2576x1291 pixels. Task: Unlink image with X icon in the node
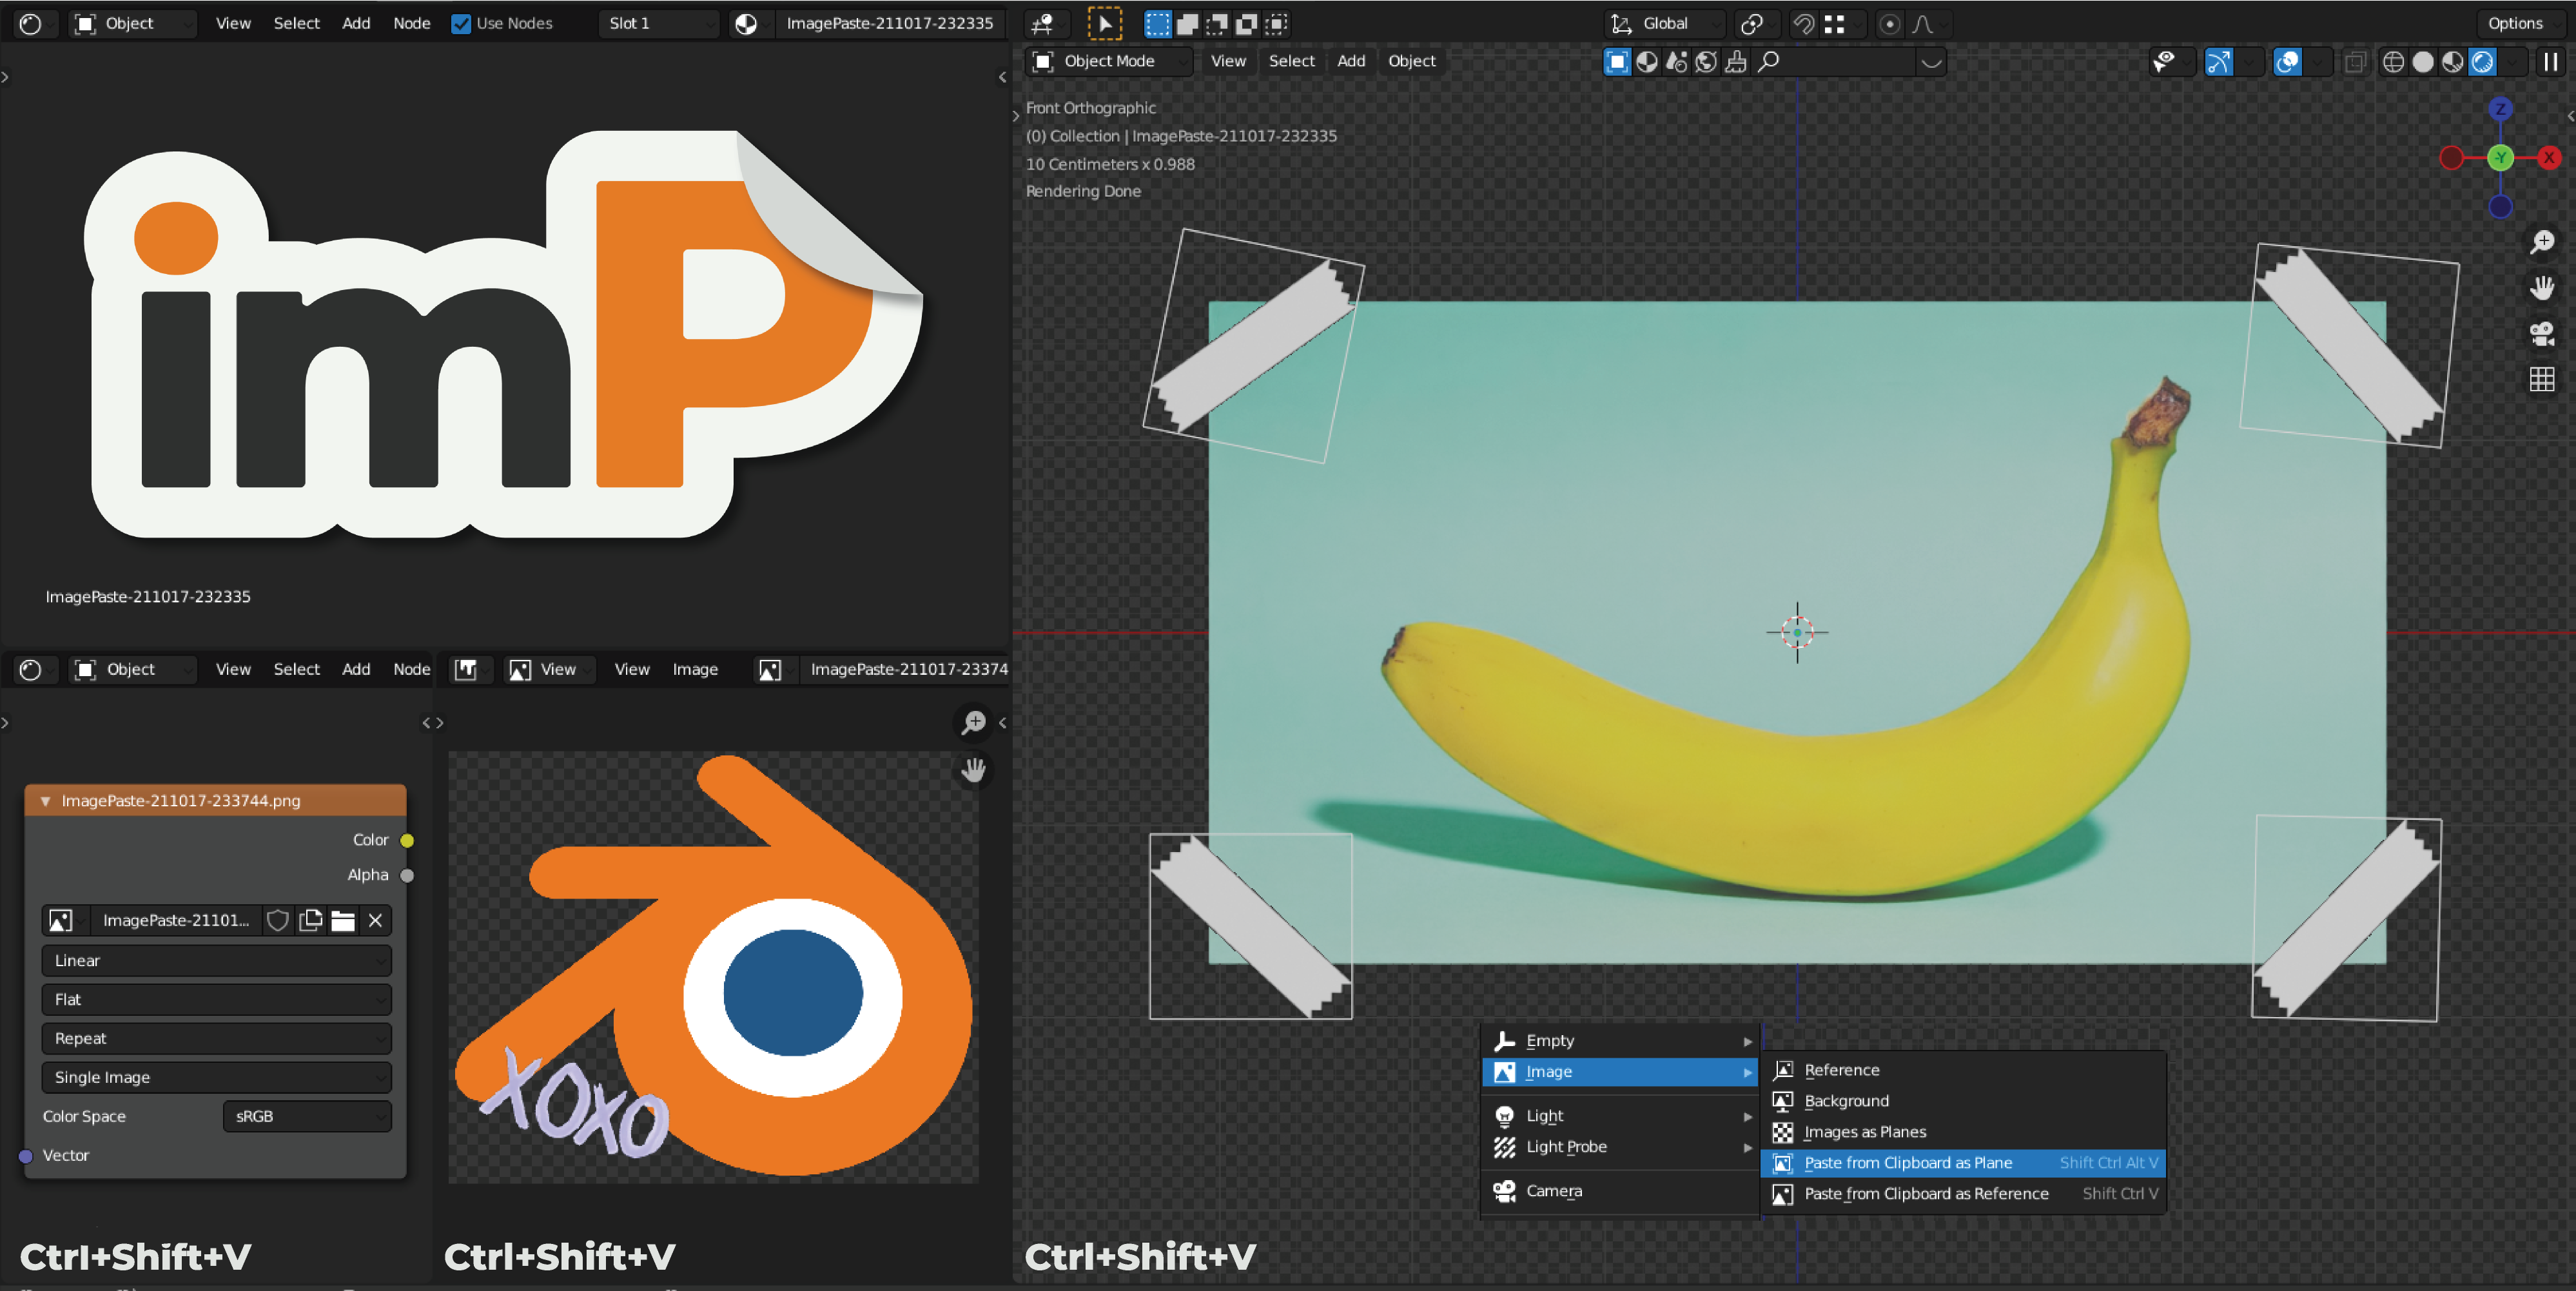click(375, 920)
